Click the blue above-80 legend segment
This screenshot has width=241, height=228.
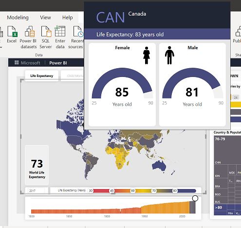click(x=186, y=190)
